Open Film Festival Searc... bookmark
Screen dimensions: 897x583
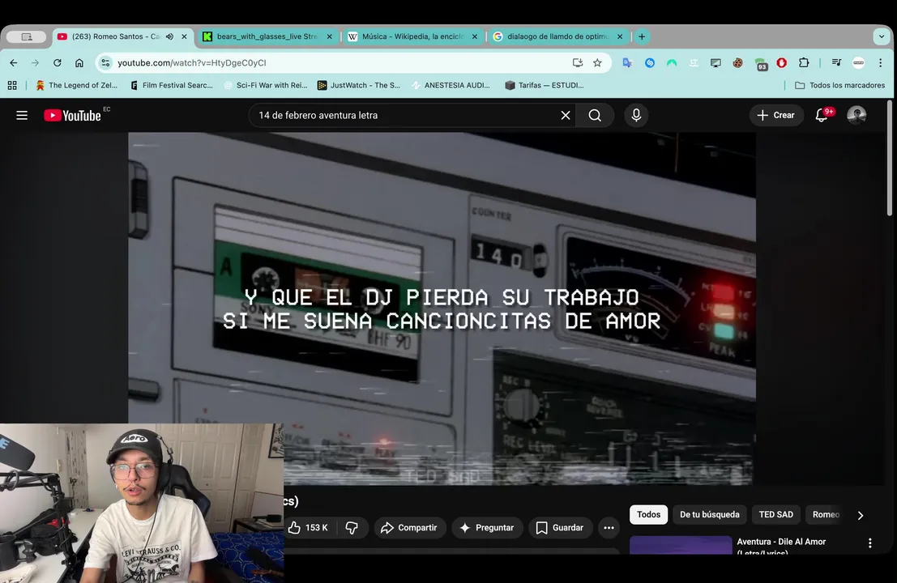click(x=171, y=85)
